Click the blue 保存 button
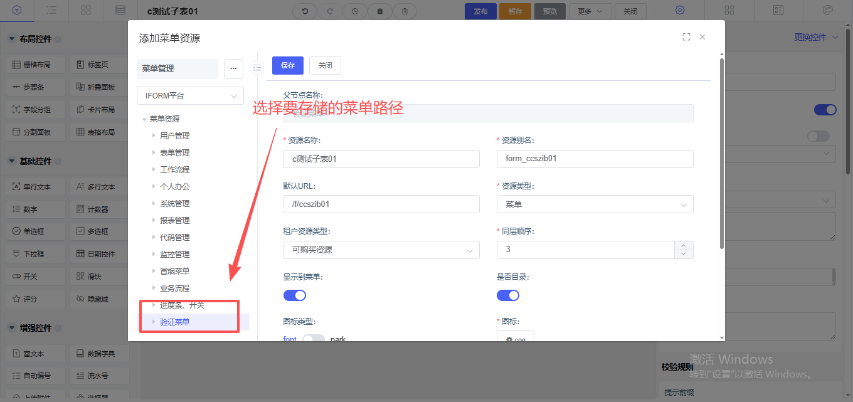This screenshot has height=402, width=853. pos(287,65)
